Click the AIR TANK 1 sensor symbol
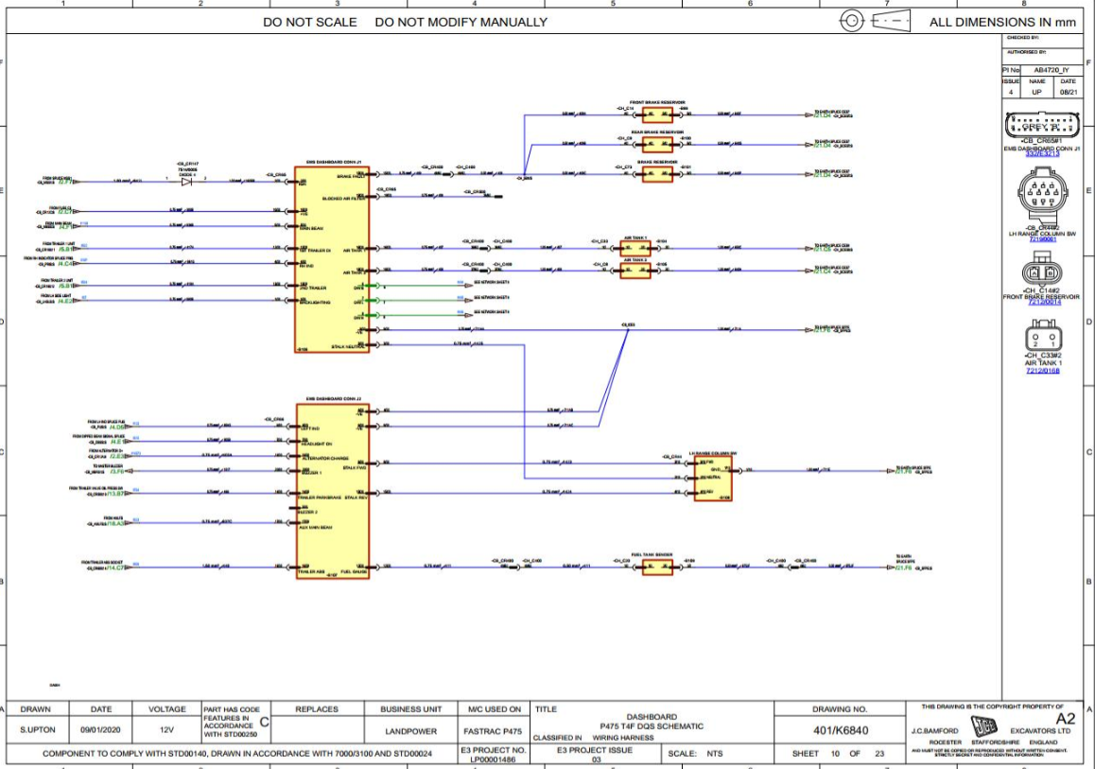 635,247
